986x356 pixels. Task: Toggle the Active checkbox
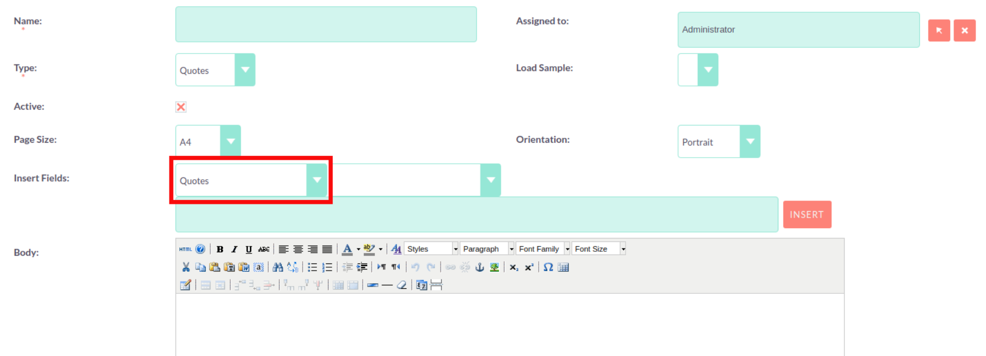[181, 107]
